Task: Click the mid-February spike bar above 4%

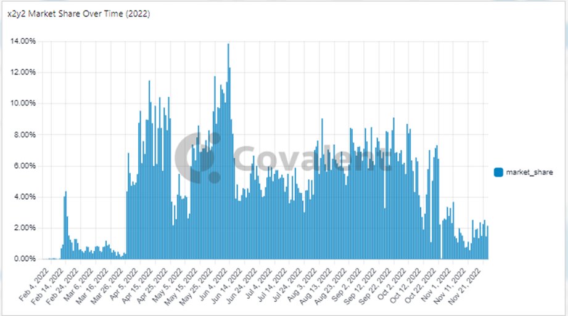Action: [x=65, y=225]
